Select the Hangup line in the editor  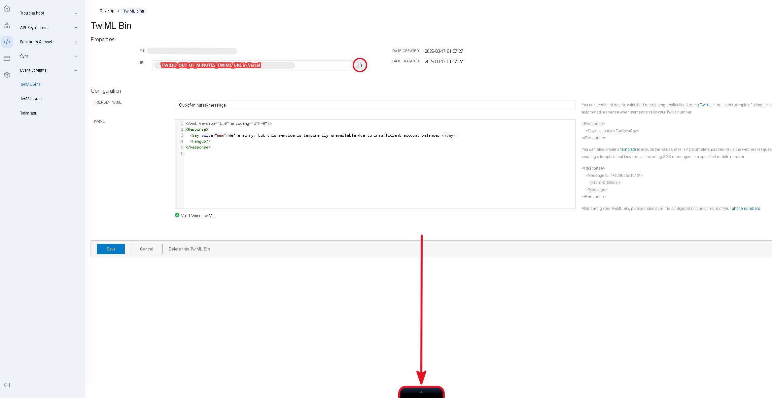click(200, 142)
